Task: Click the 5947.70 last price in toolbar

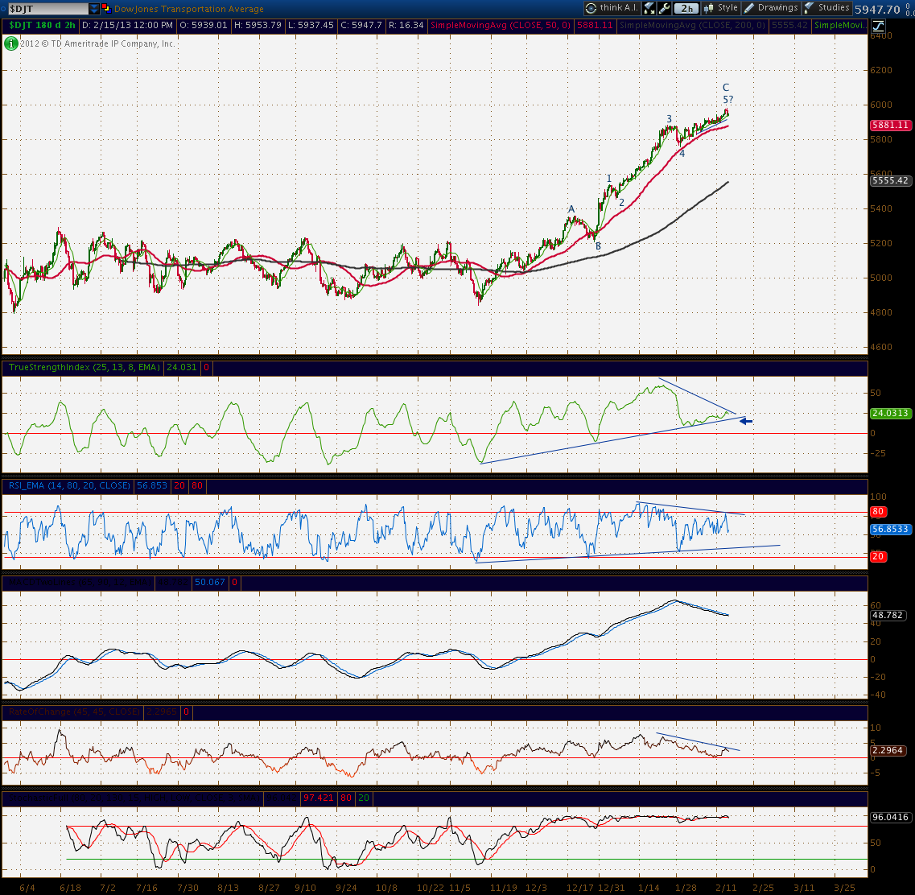Action: (877, 10)
